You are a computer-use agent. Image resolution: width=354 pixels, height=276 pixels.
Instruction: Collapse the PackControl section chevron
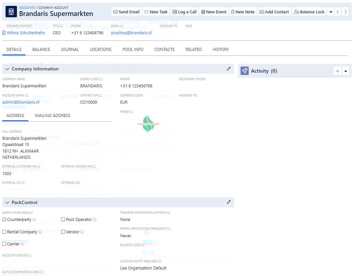7,203
